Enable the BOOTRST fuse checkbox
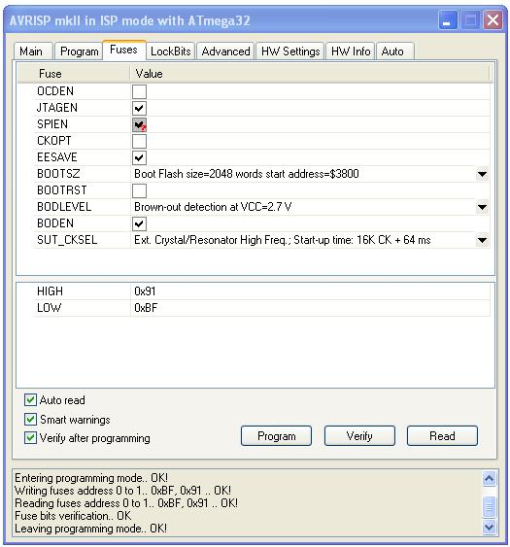This screenshot has width=510, height=547. tap(139, 190)
